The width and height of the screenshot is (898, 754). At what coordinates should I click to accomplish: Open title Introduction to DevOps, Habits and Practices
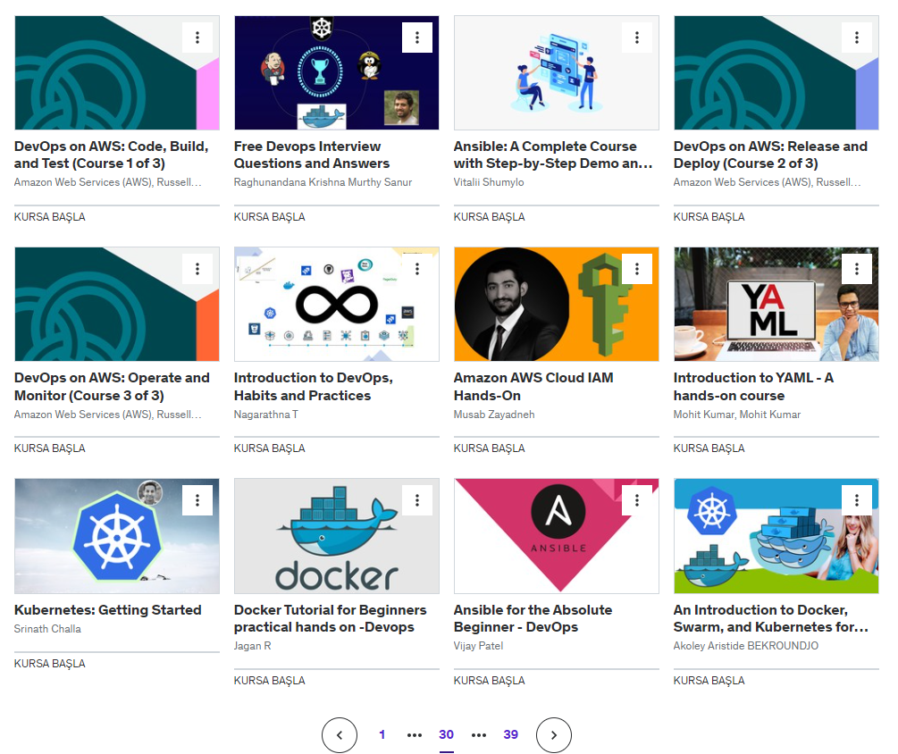coord(314,387)
